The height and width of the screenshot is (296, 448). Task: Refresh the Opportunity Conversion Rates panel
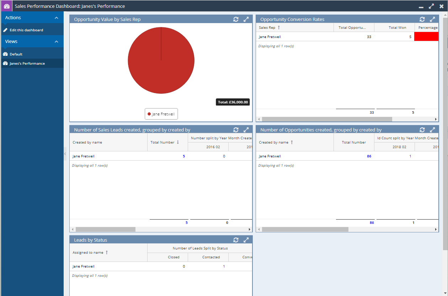[422, 19]
